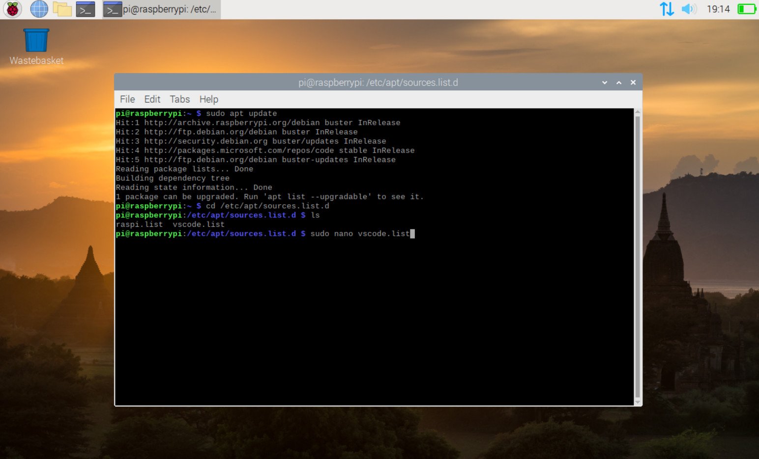Click the archive.raspberrypi.org Hit:1 line
759x459 pixels.
click(x=258, y=123)
